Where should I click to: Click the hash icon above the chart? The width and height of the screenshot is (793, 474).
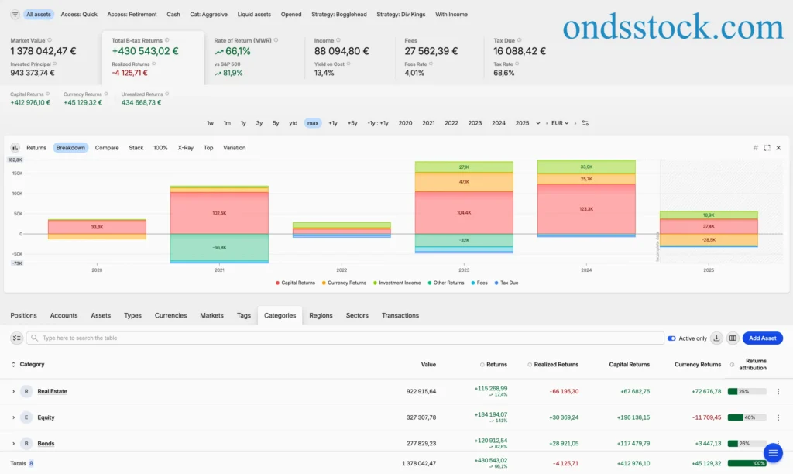coord(756,148)
